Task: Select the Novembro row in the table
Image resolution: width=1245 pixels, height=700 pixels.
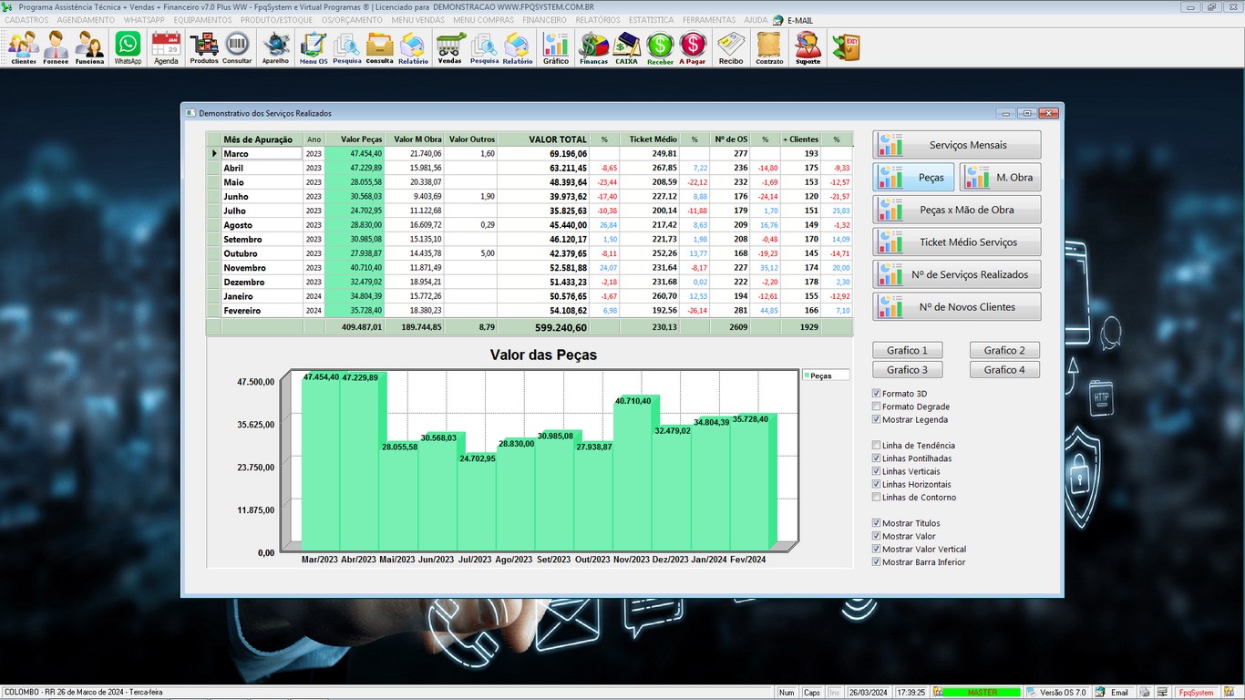Action: pos(529,268)
